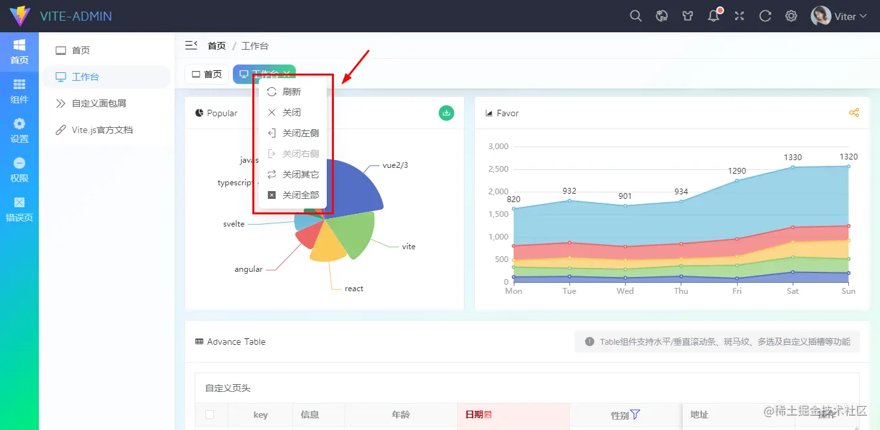Screen dimensions: 880x430
Task: Open the theme shirt icon
Action: click(688, 16)
